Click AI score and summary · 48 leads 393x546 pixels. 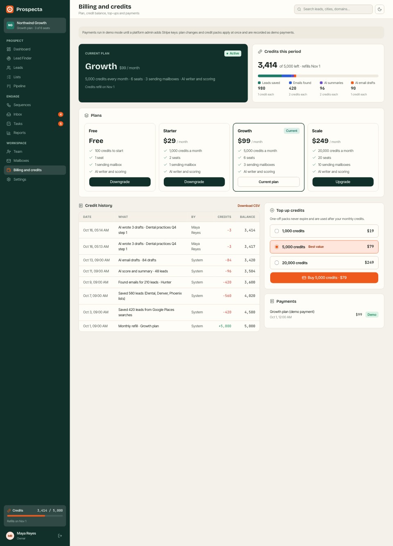[x=143, y=271]
